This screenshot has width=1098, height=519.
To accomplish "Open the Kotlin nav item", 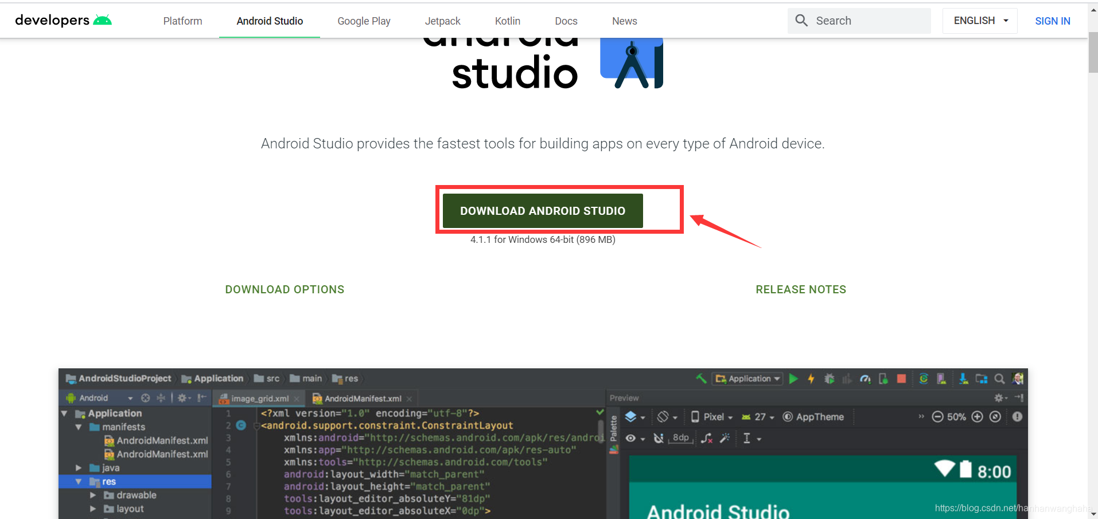I will tap(507, 21).
